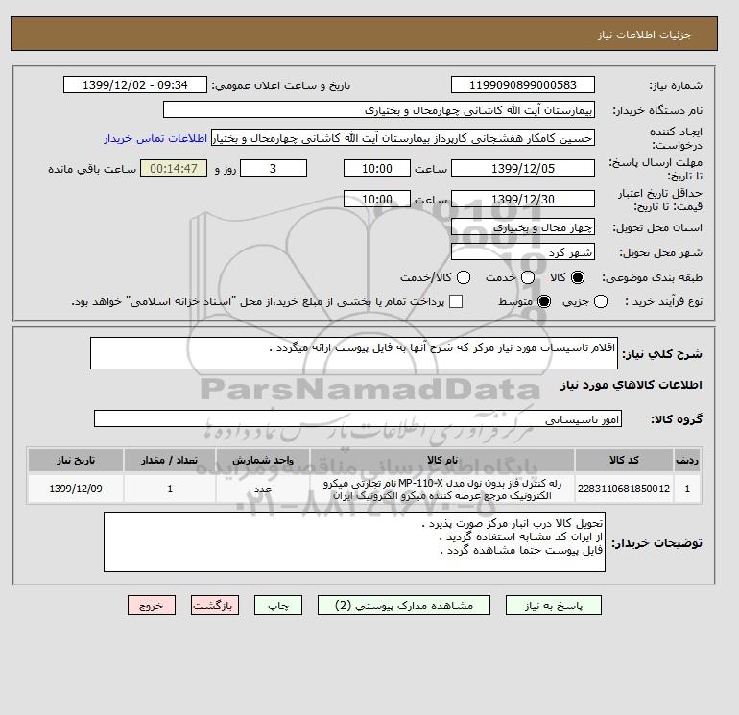Click the goods group field امور تاسیساتی
Image resolution: width=739 pixels, height=715 pixels.
[358, 418]
